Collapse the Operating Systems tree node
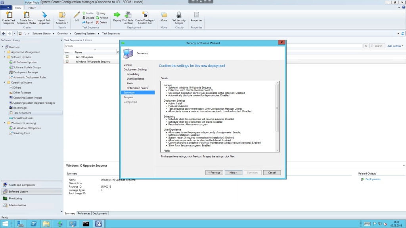 (x=4, y=82)
